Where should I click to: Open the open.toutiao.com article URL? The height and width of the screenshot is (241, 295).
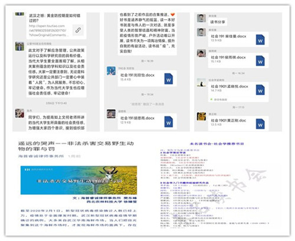click(x=48, y=31)
